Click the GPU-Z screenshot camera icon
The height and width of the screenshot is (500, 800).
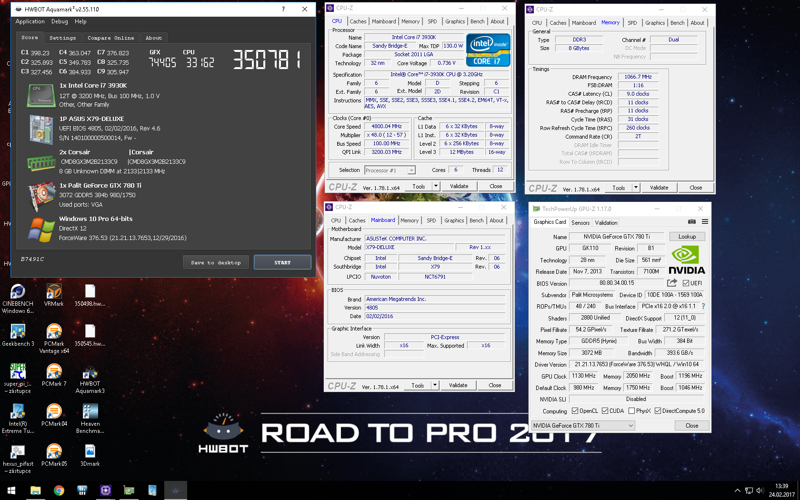692,222
